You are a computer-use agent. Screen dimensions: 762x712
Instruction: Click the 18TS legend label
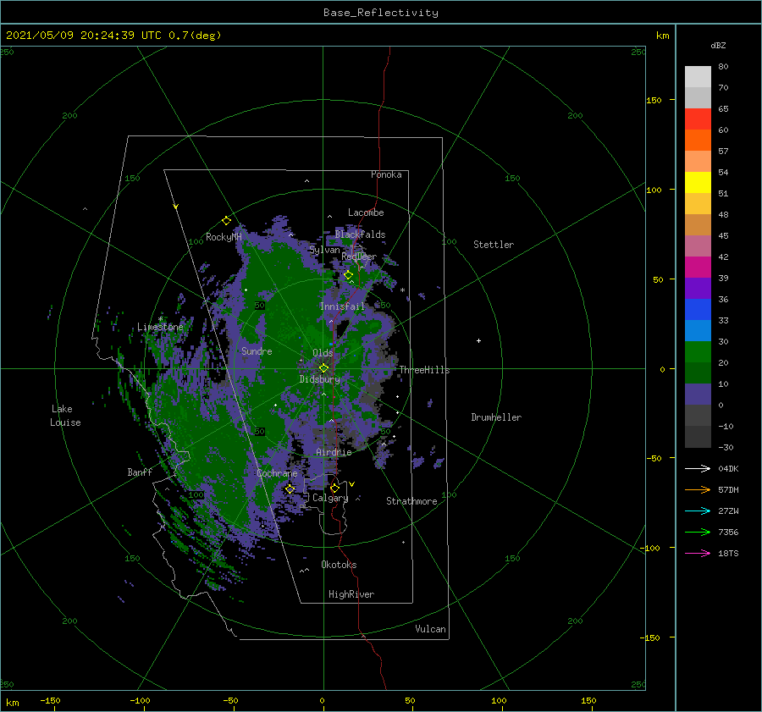pyautogui.click(x=728, y=553)
